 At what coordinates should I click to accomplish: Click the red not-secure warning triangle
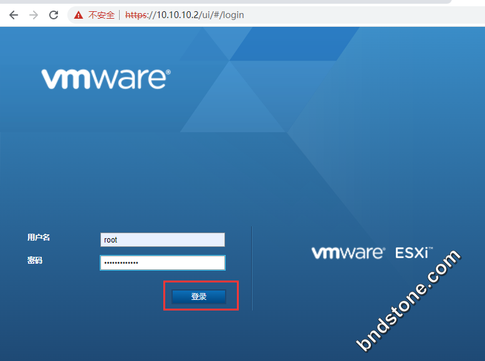[79, 15]
